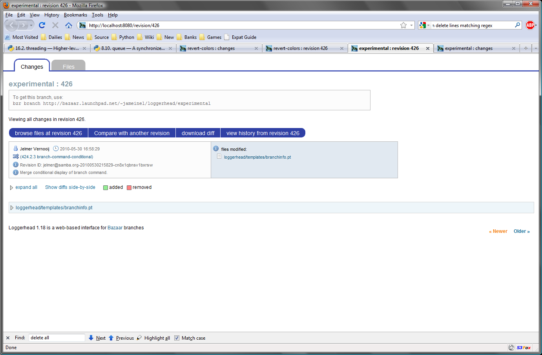Click the Reload page icon
Screen dimensions: 542x355
[x=42, y=25]
